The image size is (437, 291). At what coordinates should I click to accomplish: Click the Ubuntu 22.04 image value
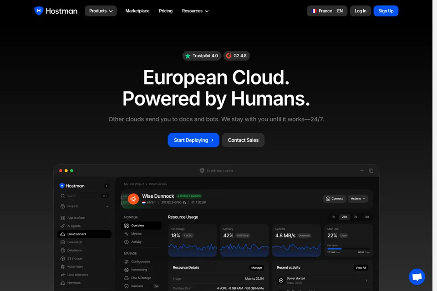pyautogui.click(x=254, y=278)
